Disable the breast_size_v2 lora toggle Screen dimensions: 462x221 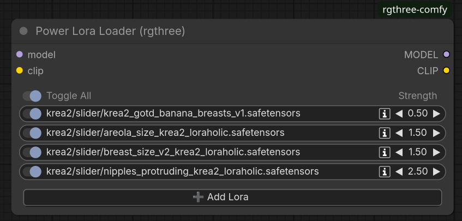32,152
